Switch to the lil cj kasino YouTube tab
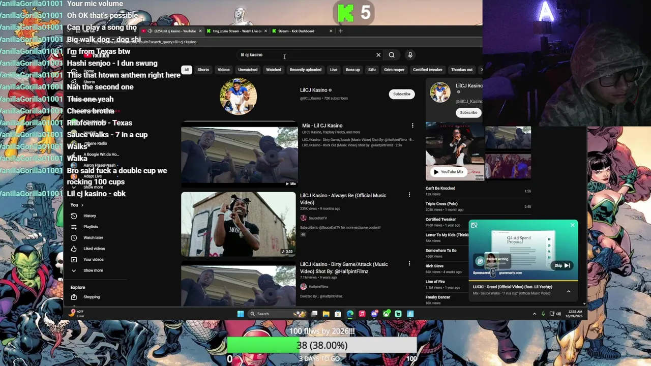 (172, 31)
